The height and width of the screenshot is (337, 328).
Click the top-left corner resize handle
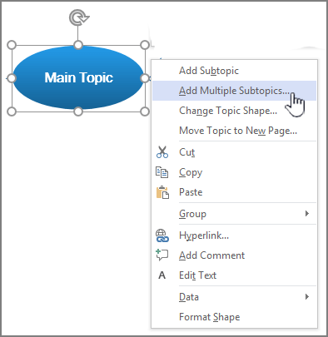click(12, 45)
